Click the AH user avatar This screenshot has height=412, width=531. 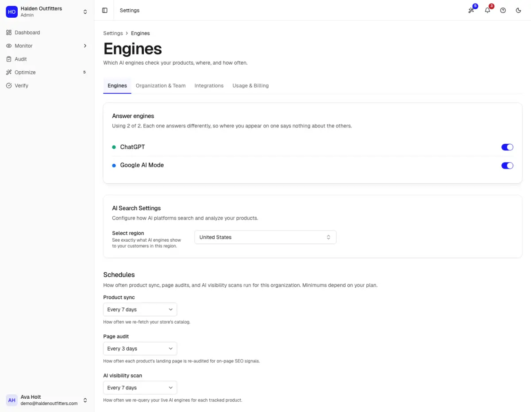(x=12, y=400)
